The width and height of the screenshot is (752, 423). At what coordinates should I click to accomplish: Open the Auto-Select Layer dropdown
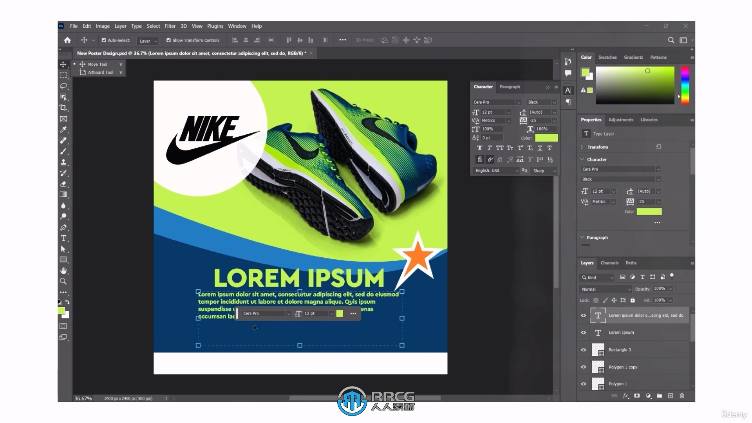(x=148, y=41)
